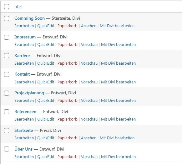The height and width of the screenshot is (164, 182).
Task: Mark the Karriere row checkbox
Action: point(7,56)
